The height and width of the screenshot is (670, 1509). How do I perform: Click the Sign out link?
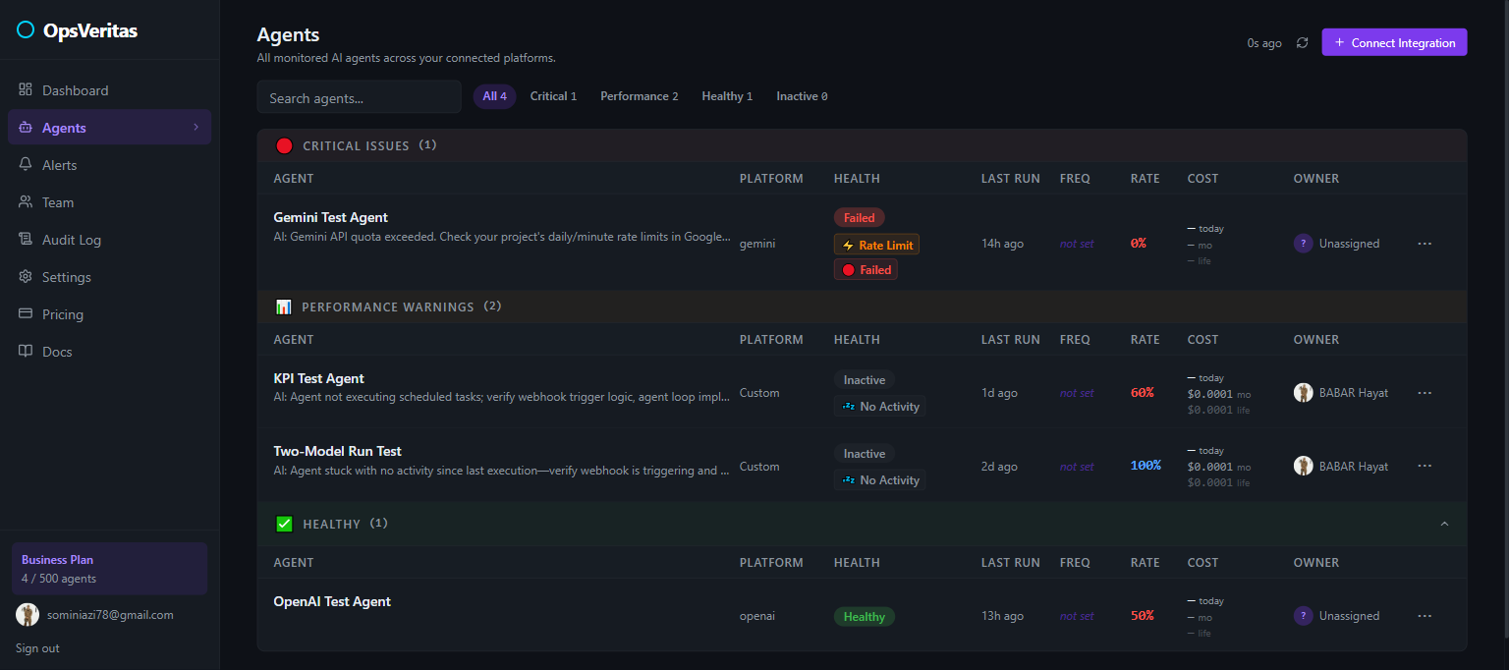coord(37,648)
